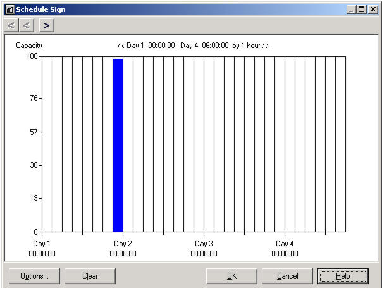Go to previous period arrow
The image size is (382, 288).
27,25
